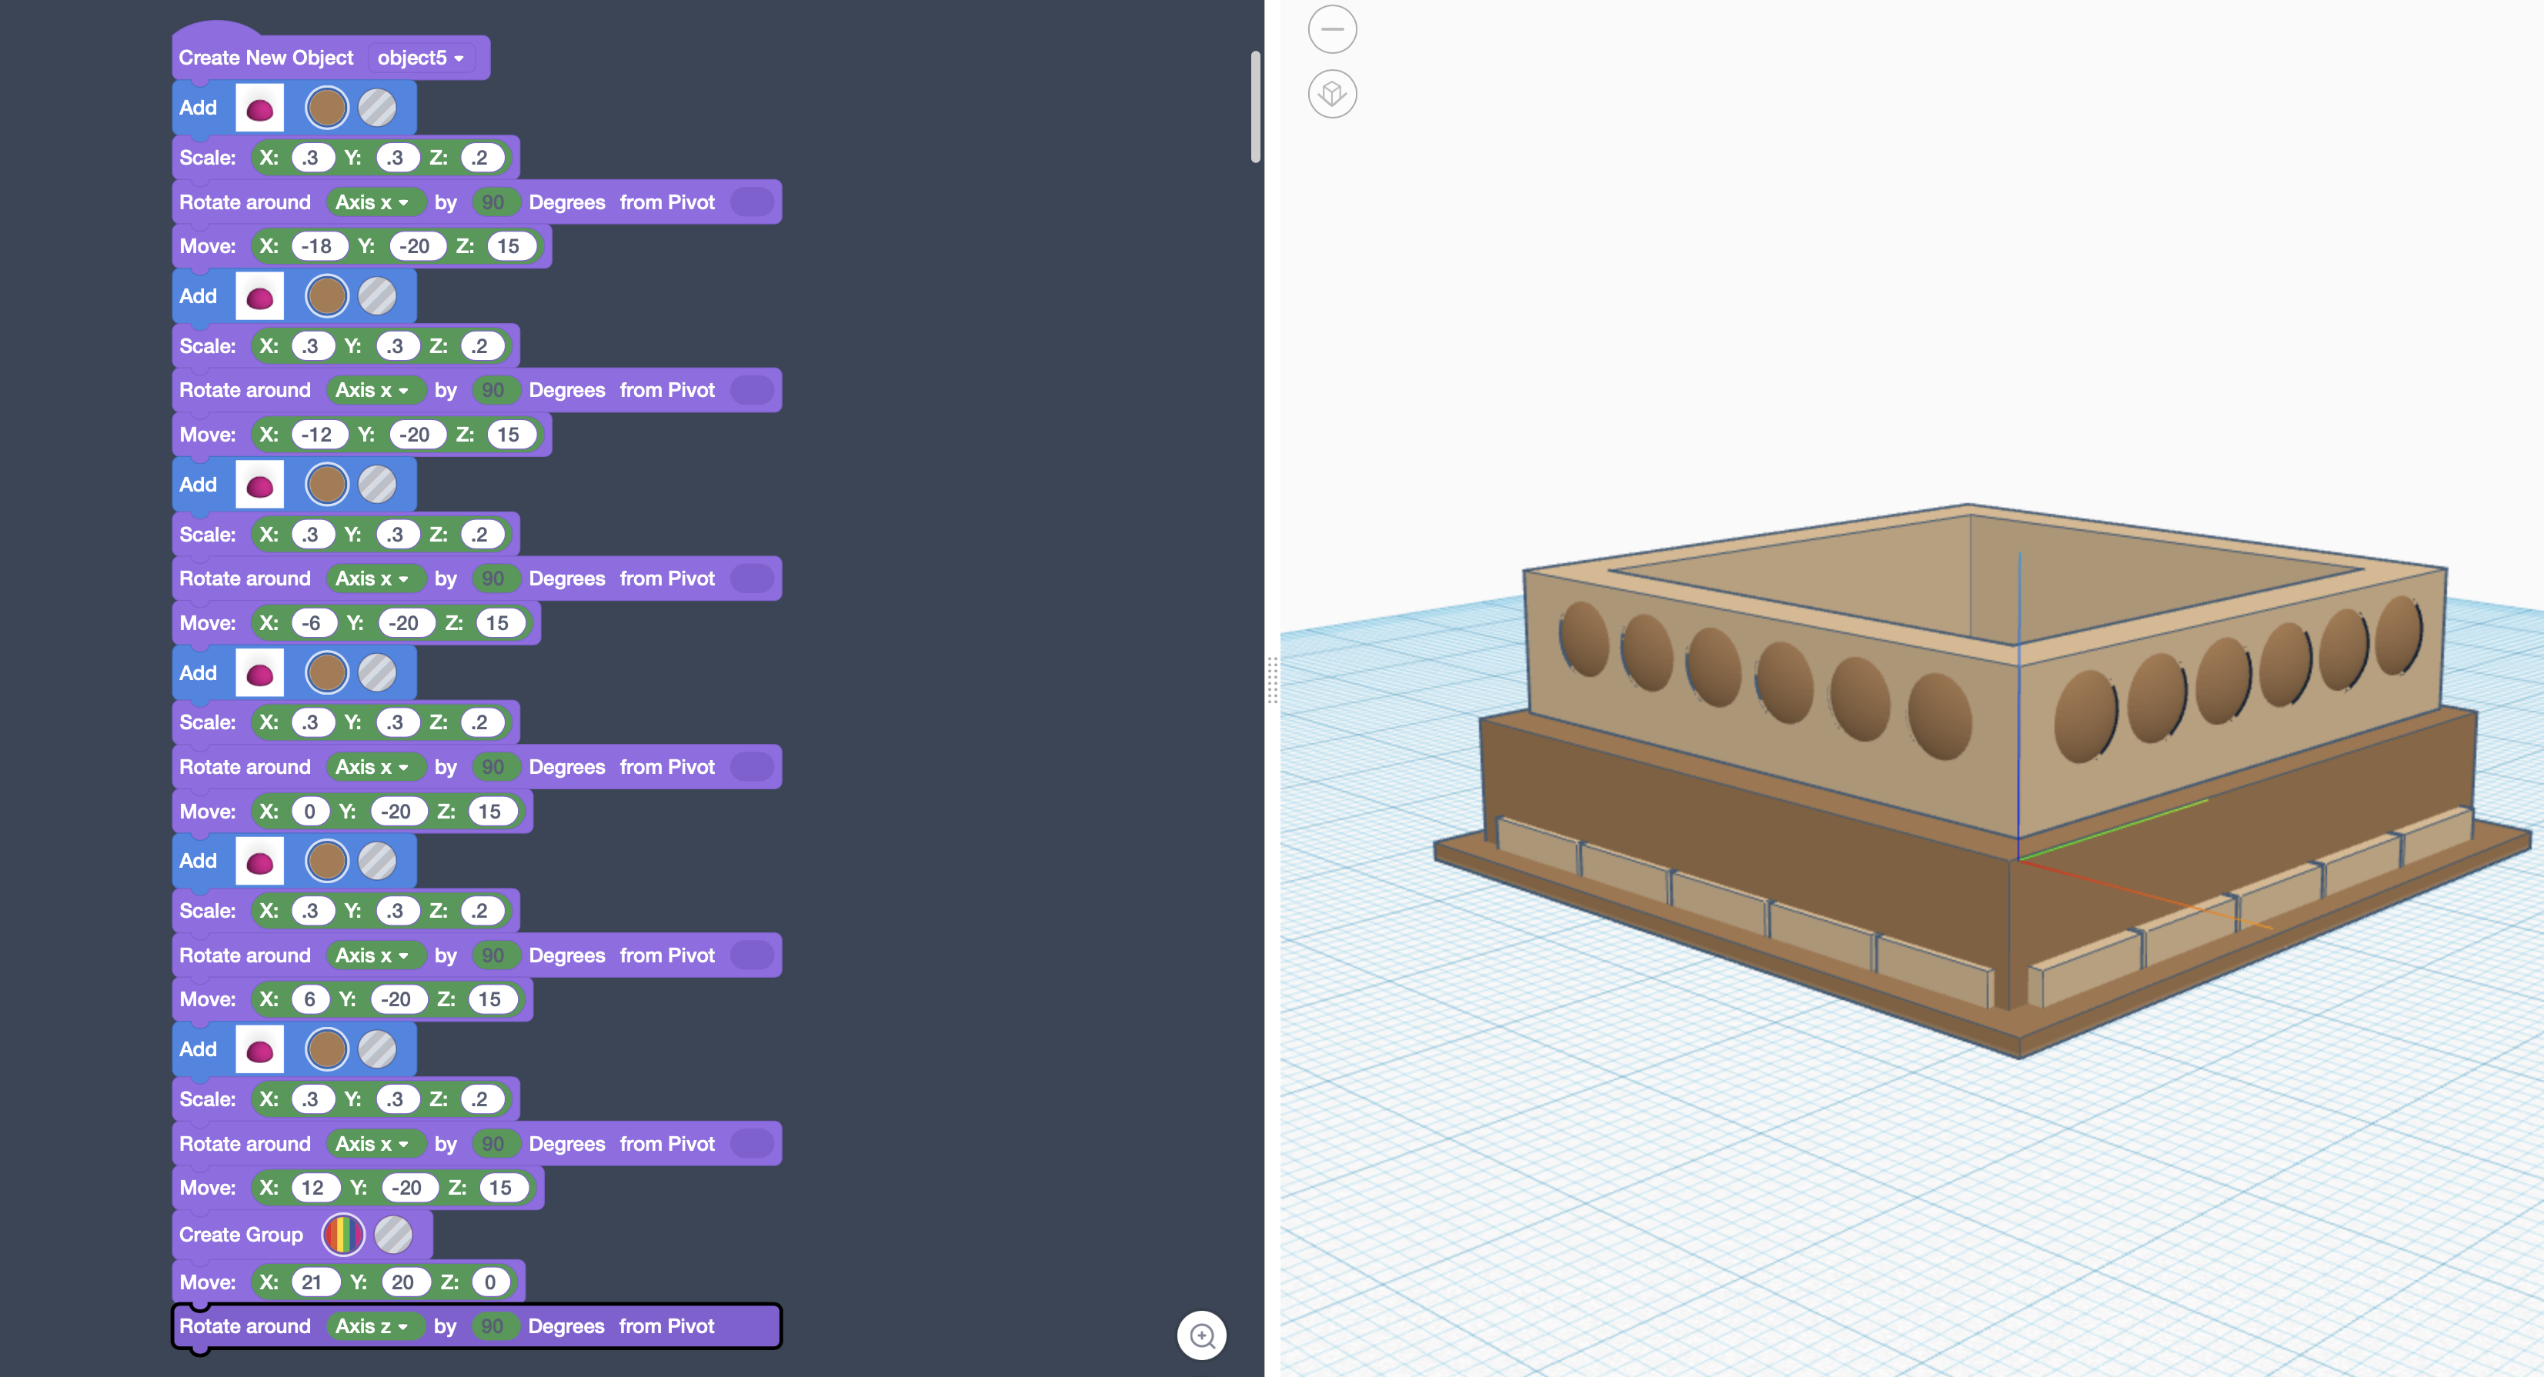2544x1377 pixels.
Task: Toggle from Pivot on the fourth Rotate around block
Action: tap(753, 766)
